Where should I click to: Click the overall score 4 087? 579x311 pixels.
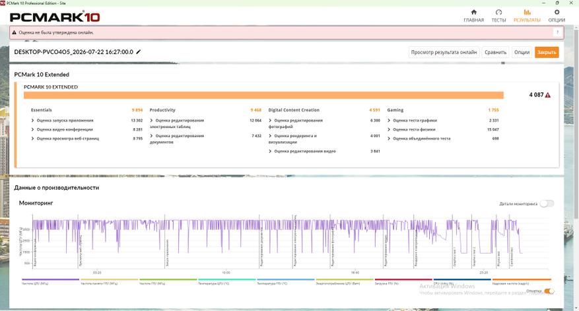(536, 95)
